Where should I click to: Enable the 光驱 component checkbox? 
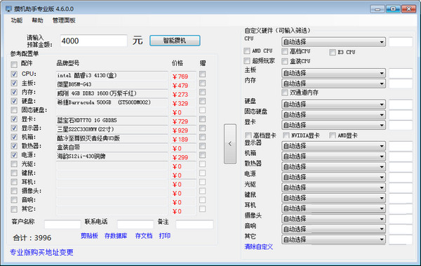tap(14, 164)
